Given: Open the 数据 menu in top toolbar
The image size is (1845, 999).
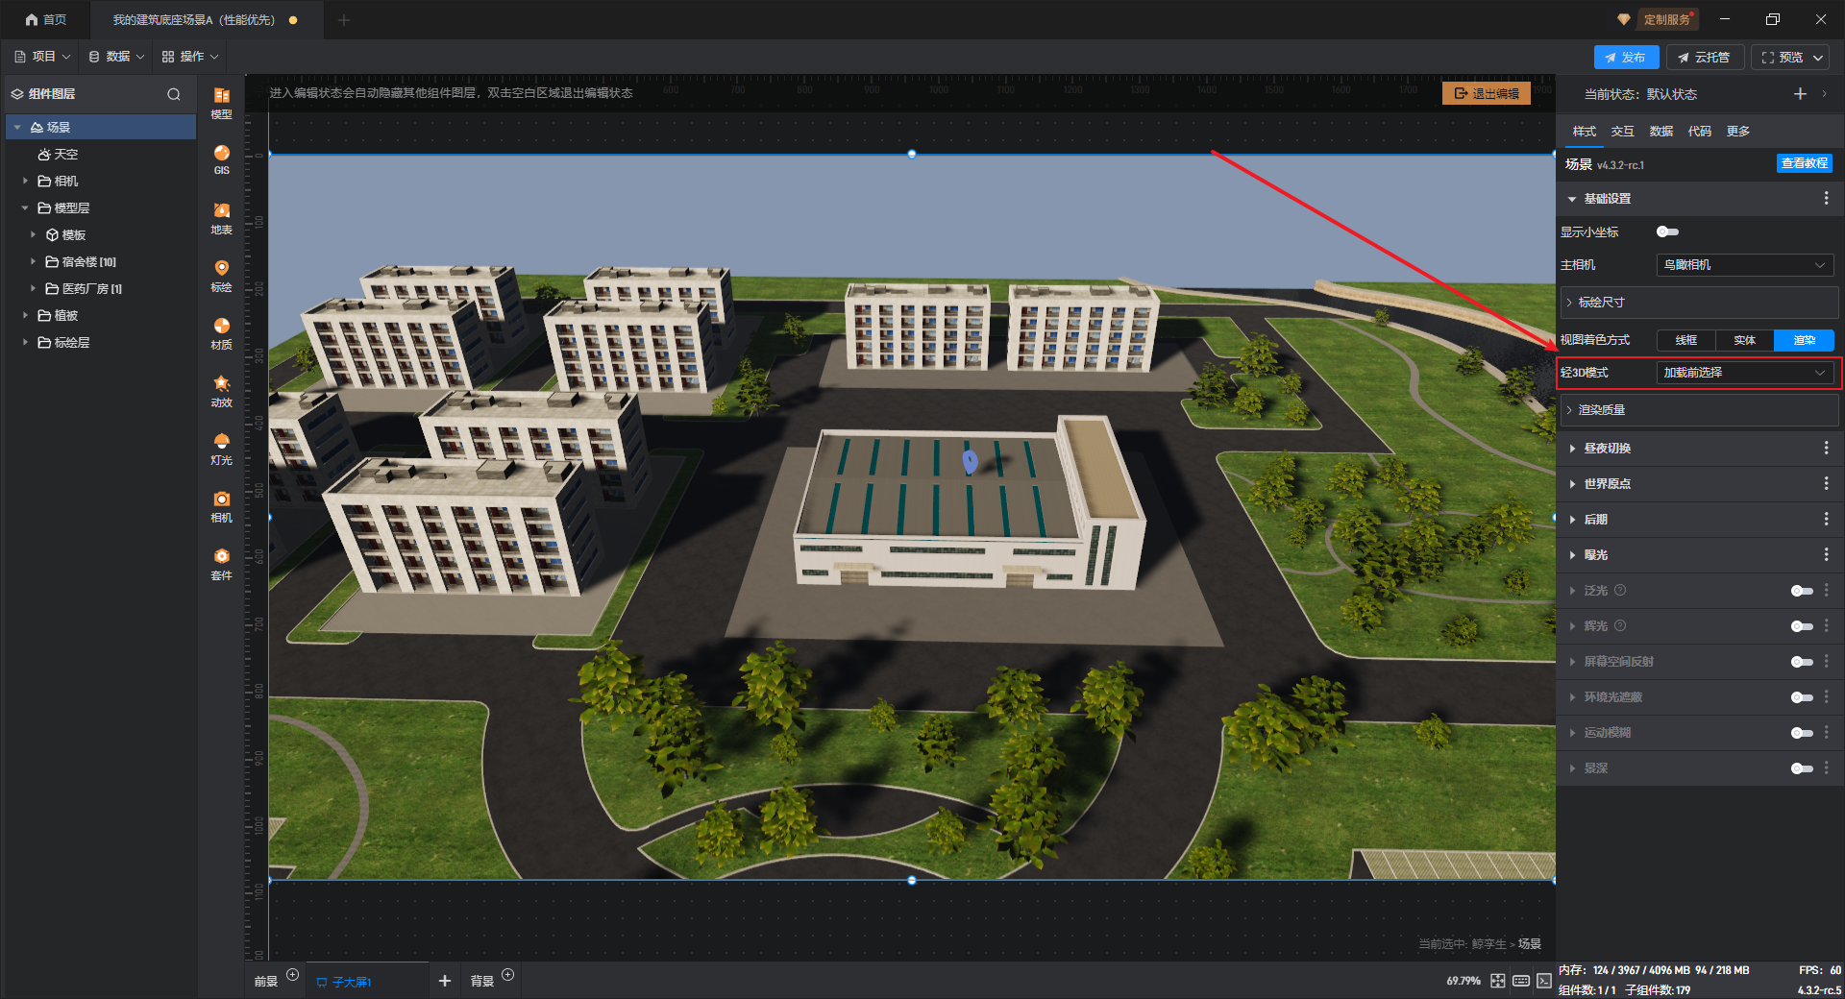Looking at the screenshot, I should (x=116, y=57).
